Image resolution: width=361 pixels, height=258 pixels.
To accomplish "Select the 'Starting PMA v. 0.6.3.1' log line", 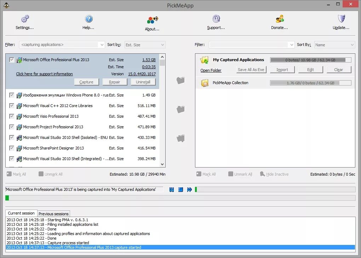I will point(180,220).
